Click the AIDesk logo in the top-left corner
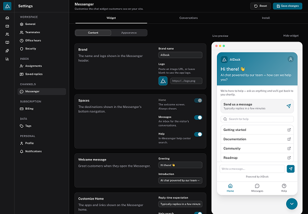Image resolution: width=308 pixels, height=214 pixels. (x=7, y=6)
